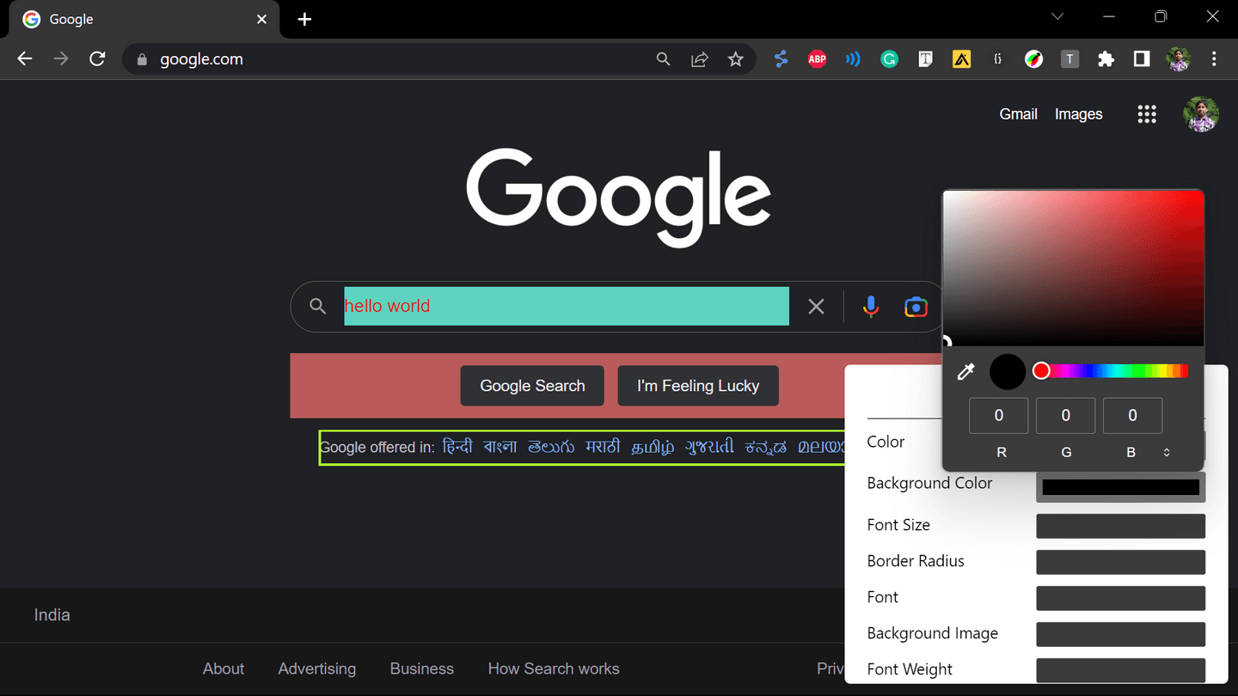This screenshot has width=1238, height=696.
Task: Click inside the red saturation gradient area
Action: click(1073, 268)
